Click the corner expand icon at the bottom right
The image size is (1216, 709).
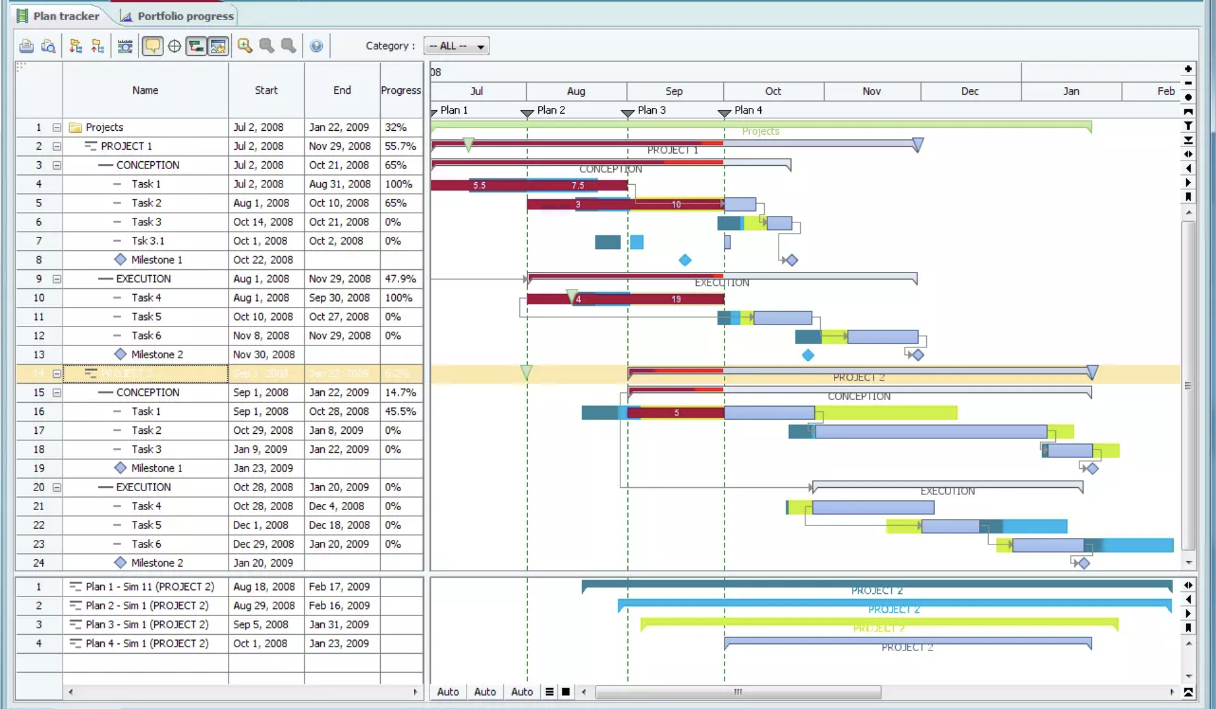[x=1188, y=693]
